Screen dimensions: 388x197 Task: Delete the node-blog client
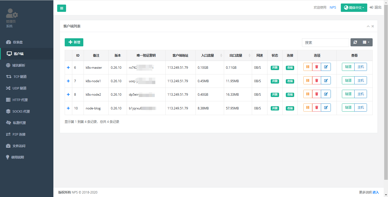click(317, 108)
